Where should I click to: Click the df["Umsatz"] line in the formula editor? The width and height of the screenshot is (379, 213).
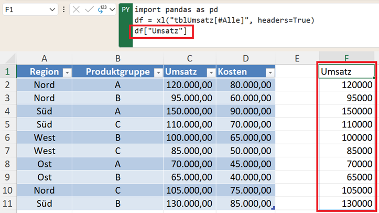[161, 31]
